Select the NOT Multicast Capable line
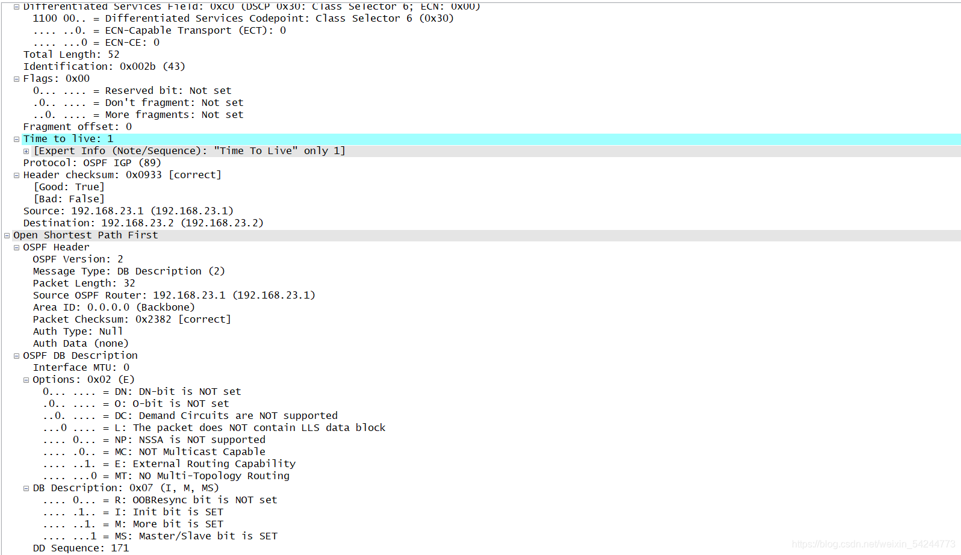The image size is (961, 555). 154,452
